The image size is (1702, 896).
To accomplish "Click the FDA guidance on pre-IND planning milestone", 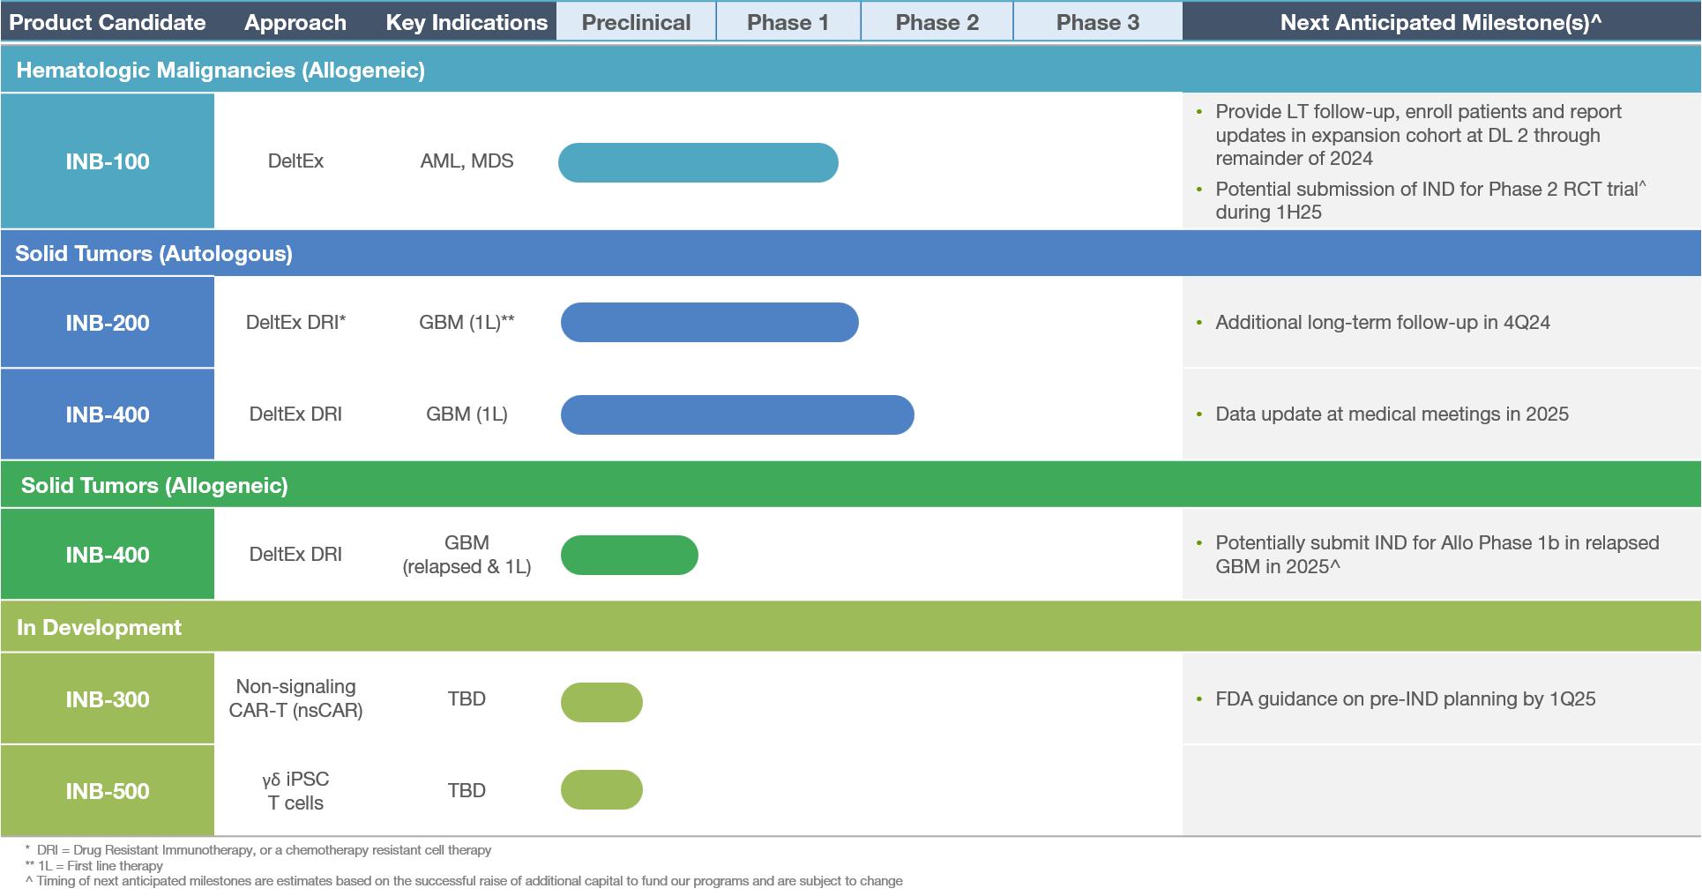I will pos(1405,699).
